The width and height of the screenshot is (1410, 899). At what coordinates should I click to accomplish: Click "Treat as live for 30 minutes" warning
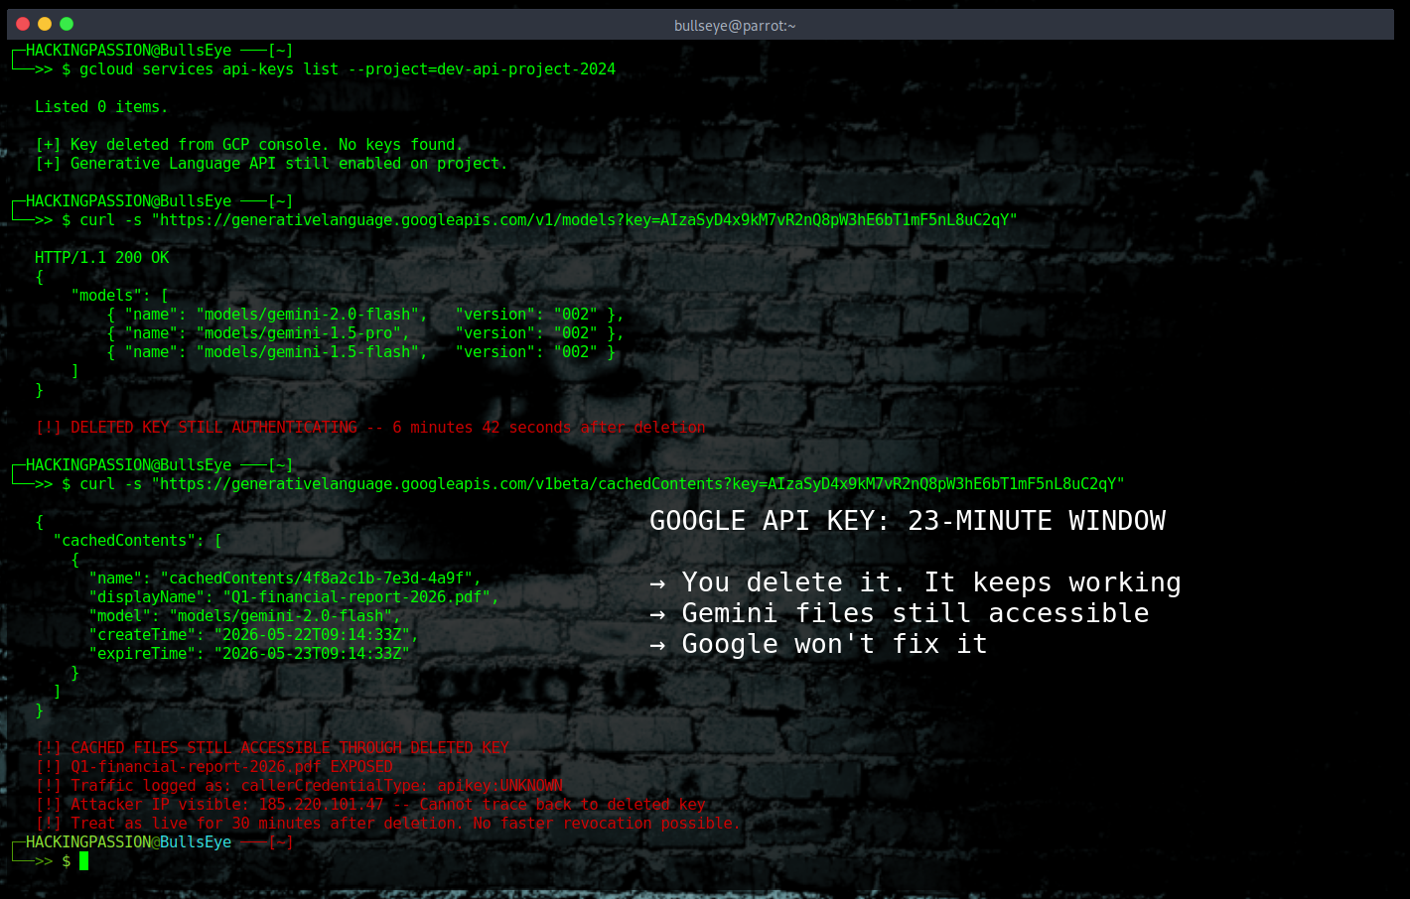[x=388, y=824]
